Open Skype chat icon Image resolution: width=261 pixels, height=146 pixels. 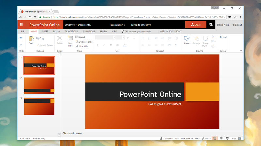(211, 25)
